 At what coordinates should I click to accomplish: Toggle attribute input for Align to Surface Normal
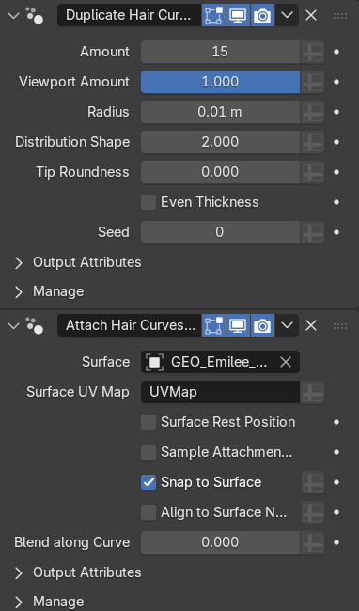[x=313, y=512]
